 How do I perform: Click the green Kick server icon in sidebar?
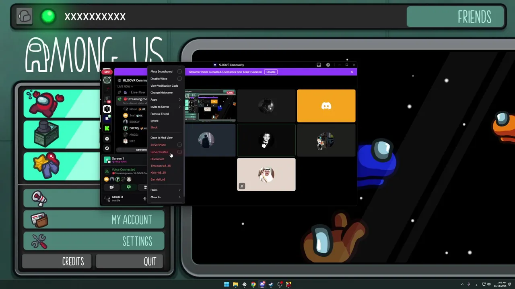pyautogui.click(x=107, y=128)
